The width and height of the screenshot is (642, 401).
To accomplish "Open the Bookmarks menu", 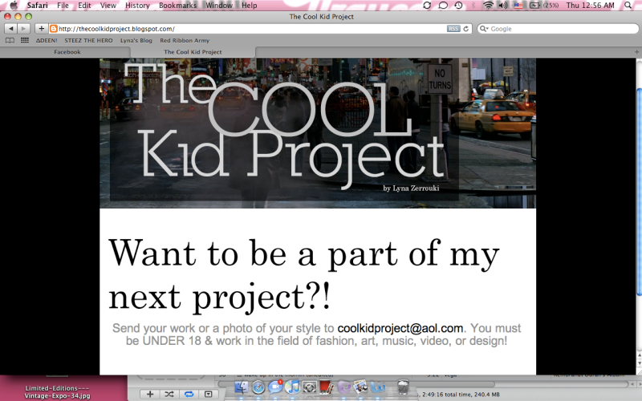I will tap(177, 6).
